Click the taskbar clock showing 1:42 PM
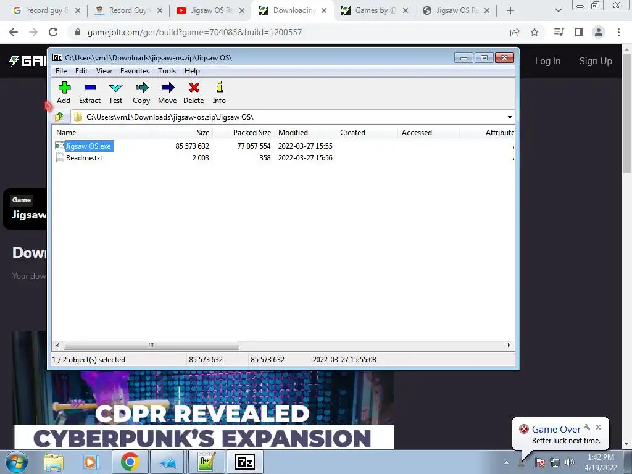 [x=601, y=462]
